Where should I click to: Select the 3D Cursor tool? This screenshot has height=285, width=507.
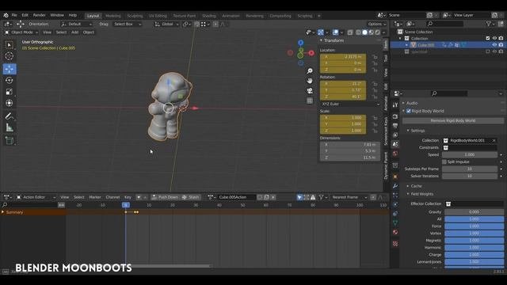pos(10,56)
